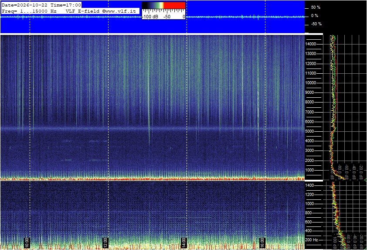Click the 3000 frequency axis label

click(x=309, y=151)
